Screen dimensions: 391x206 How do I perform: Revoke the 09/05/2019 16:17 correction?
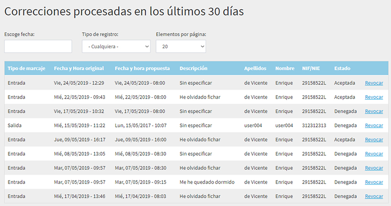374,140
